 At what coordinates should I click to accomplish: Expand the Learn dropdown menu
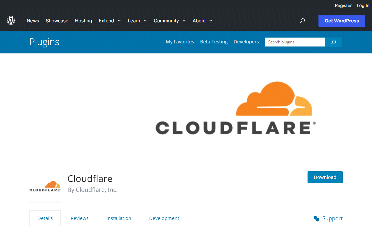(x=137, y=21)
